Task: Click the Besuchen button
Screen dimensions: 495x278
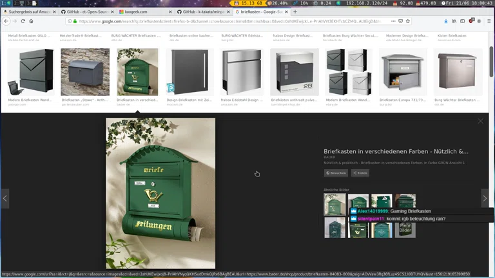Action: coord(336,173)
